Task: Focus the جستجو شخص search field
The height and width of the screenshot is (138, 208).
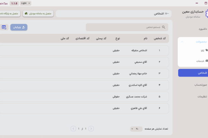Action: (127, 27)
